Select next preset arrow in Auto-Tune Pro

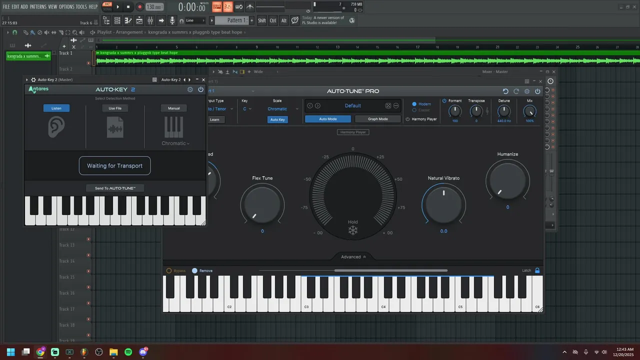pos(317,105)
